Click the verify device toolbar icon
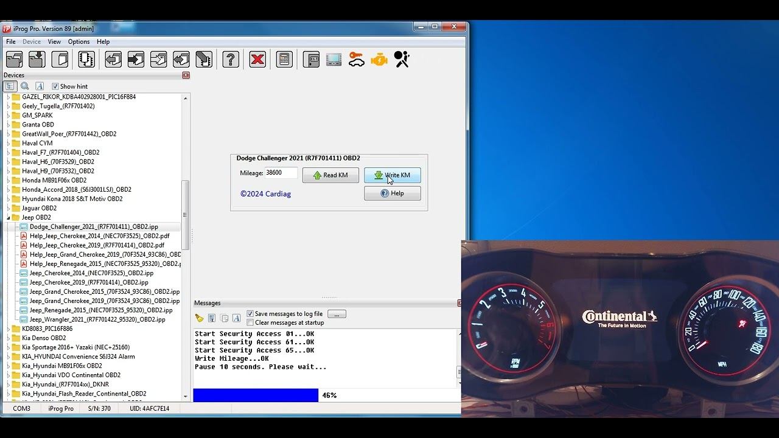Image resolution: width=779 pixels, height=438 pixels. 158,59
